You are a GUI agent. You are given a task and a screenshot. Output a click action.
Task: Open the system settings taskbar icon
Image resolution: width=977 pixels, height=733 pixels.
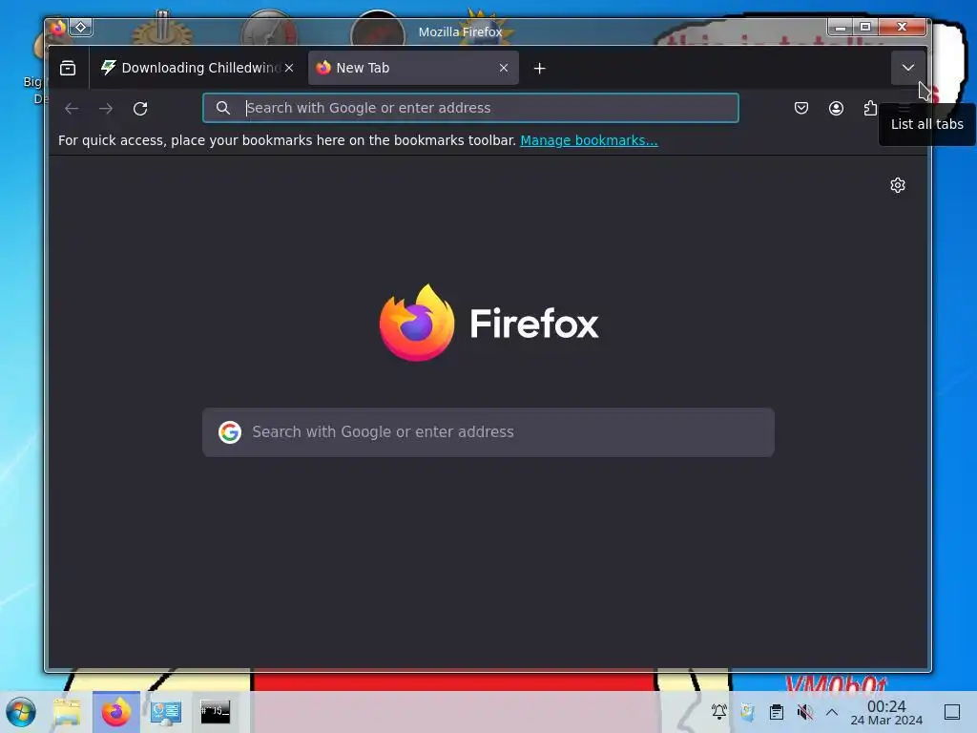click(x=166, y=712)
